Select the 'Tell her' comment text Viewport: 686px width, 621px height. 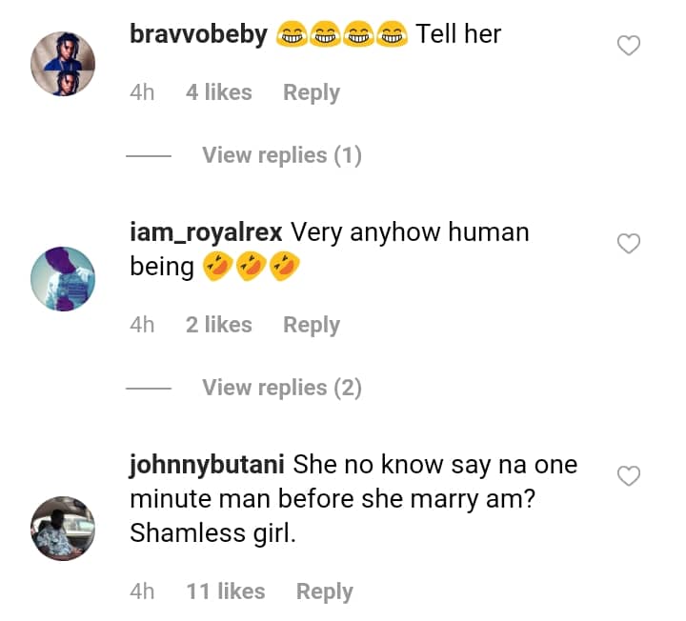pos(458,34)
